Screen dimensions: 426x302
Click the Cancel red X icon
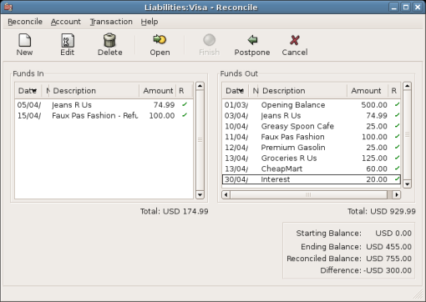click(x=295, y=40)
